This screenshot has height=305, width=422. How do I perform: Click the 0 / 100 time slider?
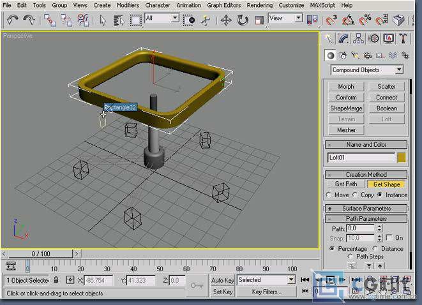pyautogui.click(x=41, y=253)
